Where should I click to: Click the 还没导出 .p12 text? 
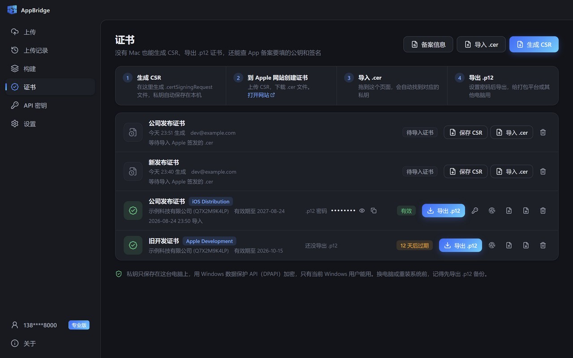click(x=321, y=246)
